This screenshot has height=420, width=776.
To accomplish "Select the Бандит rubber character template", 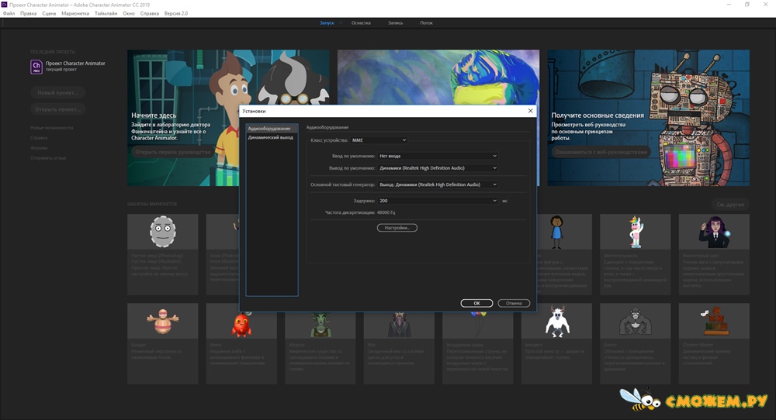I will pos(163,344).
